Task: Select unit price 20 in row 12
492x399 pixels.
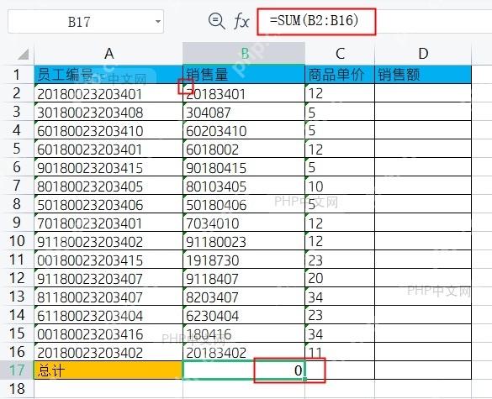Action: [x=340, y=278]
